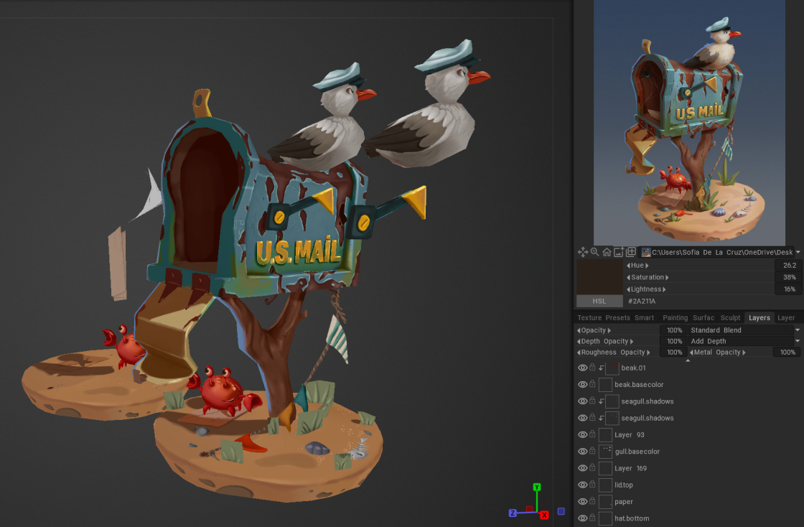Image resolution: width=804 pixels, height=527 pixels.
Task: Click the blue Z axis gizmo handle
Action: (513, 513)
